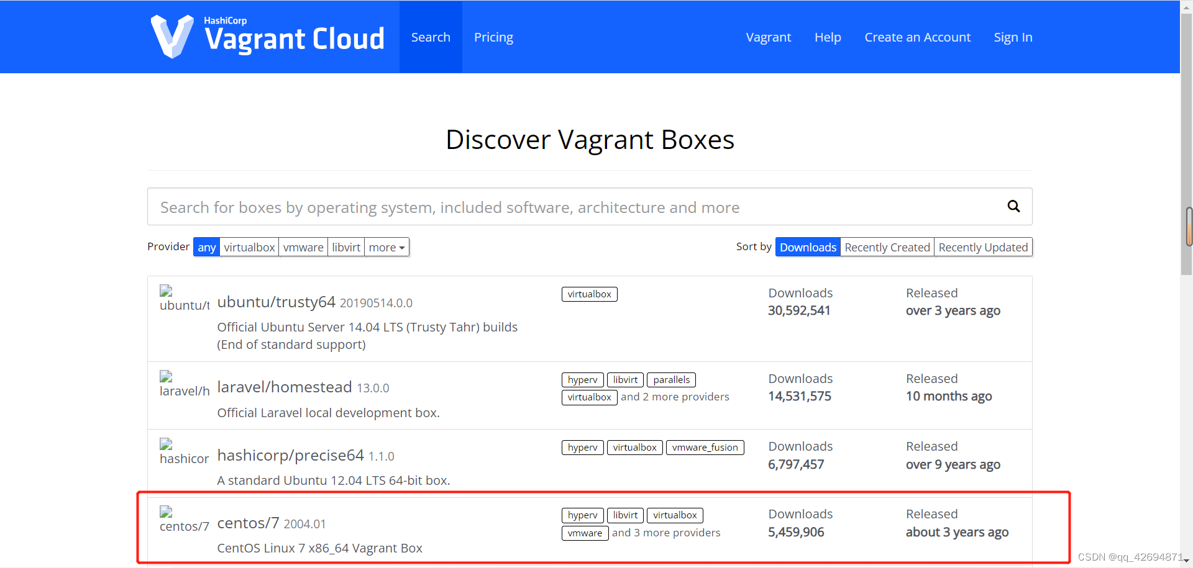Image resolution: width=1193 pixels, height=568 pixels.
Task: Click Create an Account
Action: pyautogui.click(x=917, y=37)
